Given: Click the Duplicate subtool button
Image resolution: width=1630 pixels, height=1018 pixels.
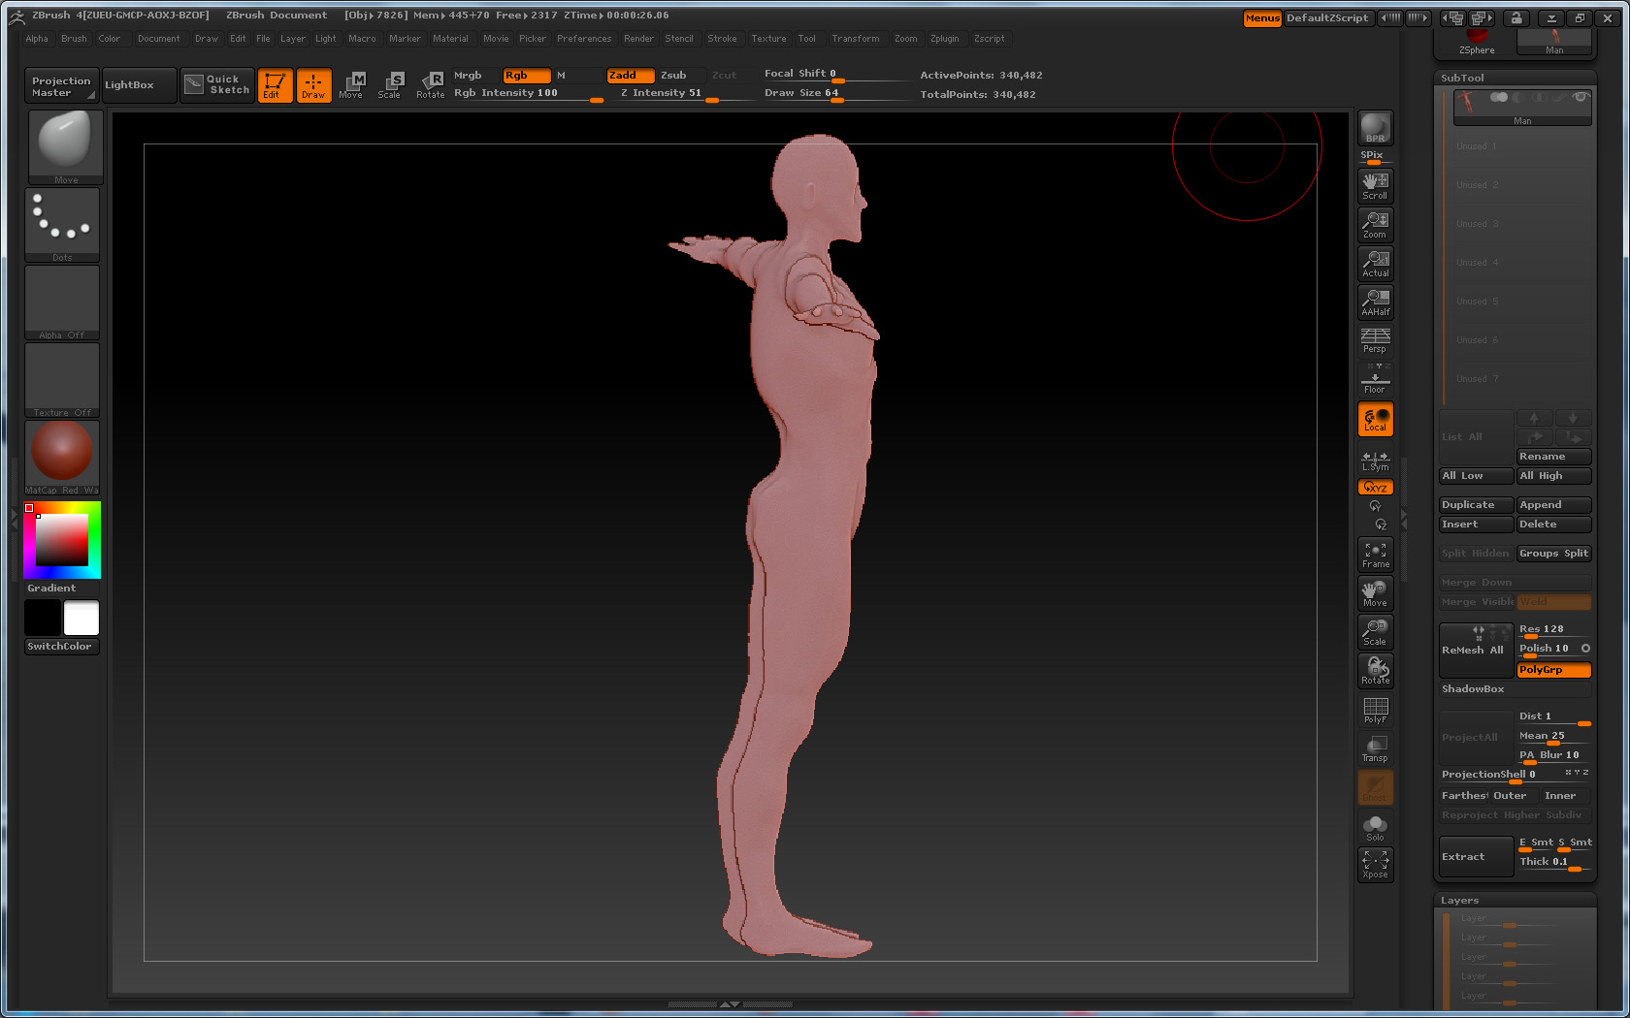Looking at the screenshot, I should (x=1475, y=505).
